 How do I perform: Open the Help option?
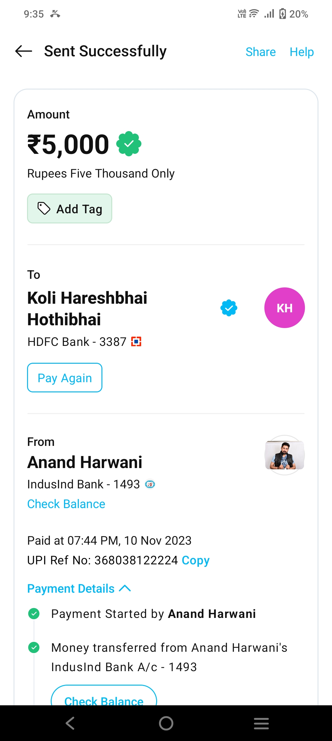point(302,52)
